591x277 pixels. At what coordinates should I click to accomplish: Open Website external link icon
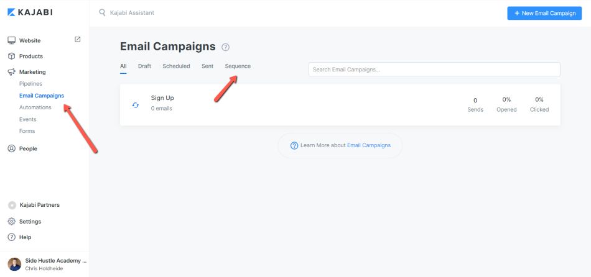(x=77, y=39)
